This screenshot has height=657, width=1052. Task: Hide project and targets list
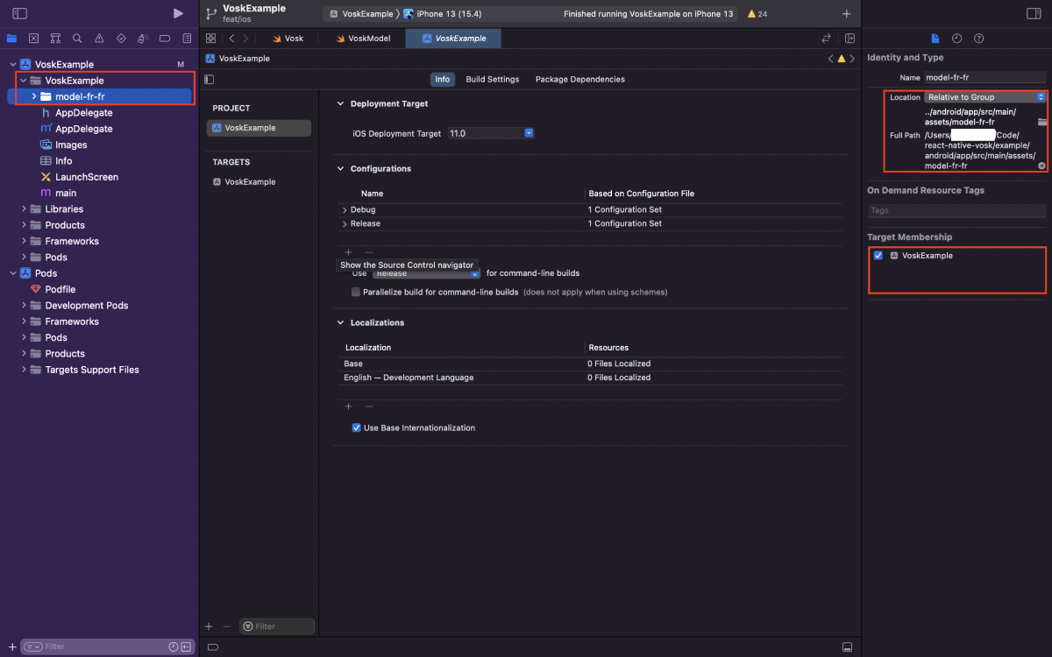(x=209, y=79)
